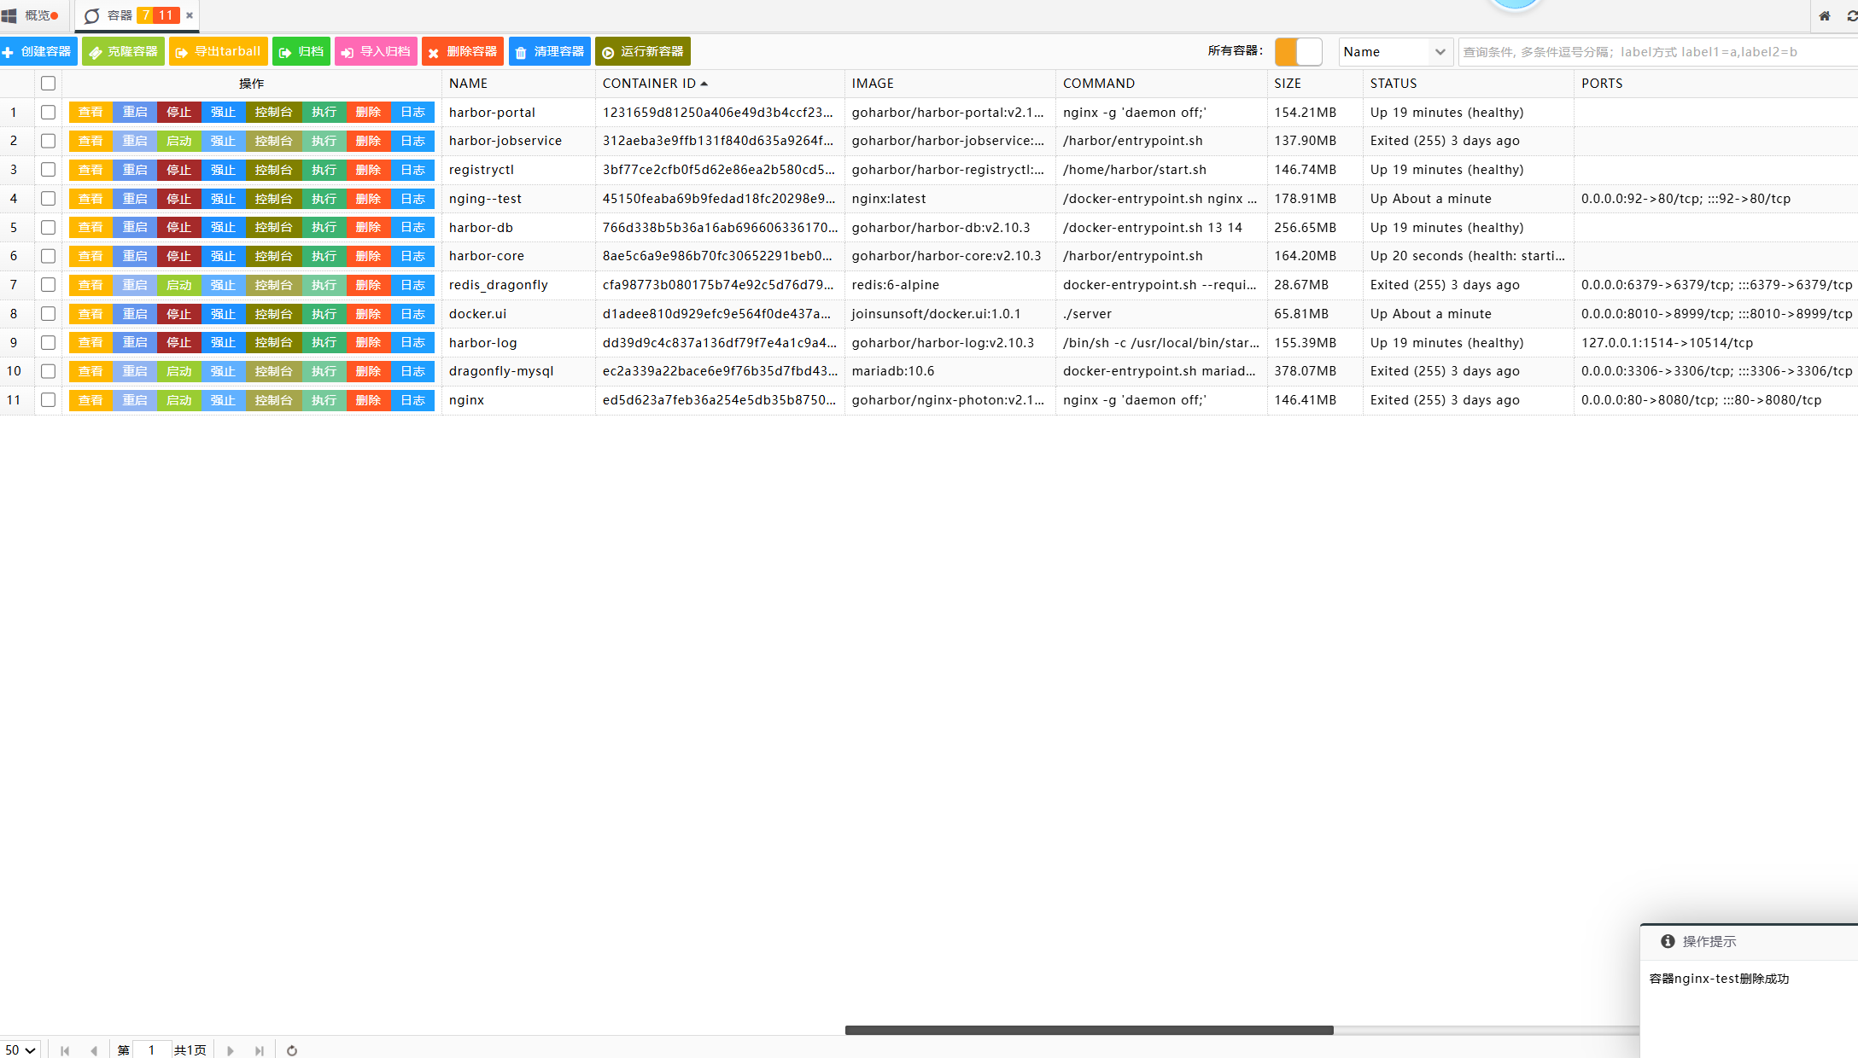
Task: Click the 容器nginx-test删除成功 notification message
Action: [x=1719, y=979]
